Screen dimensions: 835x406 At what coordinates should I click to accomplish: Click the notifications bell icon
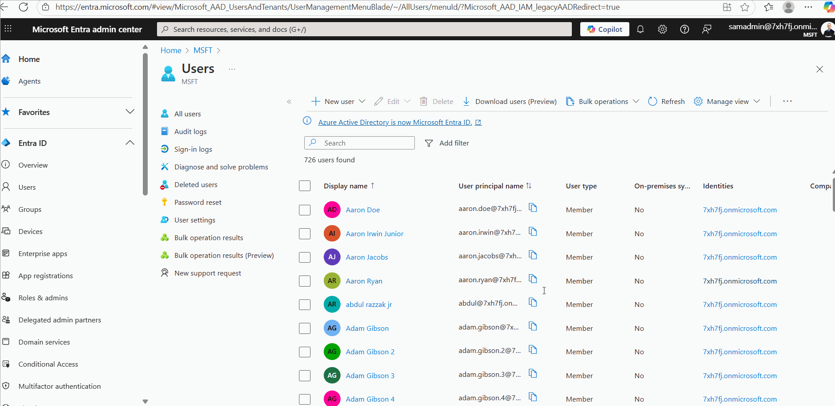tap(640, 29)
